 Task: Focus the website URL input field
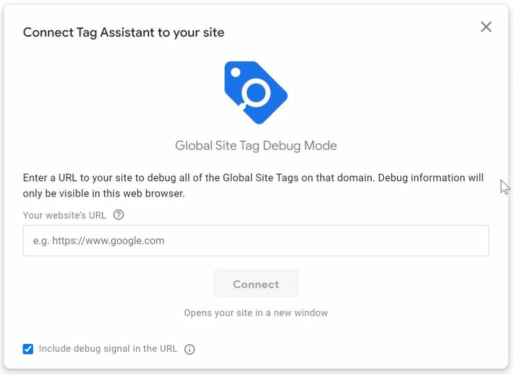pyautogui.click(x=256, y=240)
